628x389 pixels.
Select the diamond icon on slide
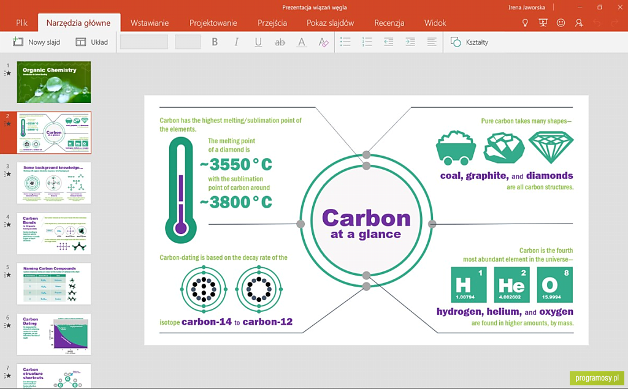pyautogui.click(x=551, y=148)
